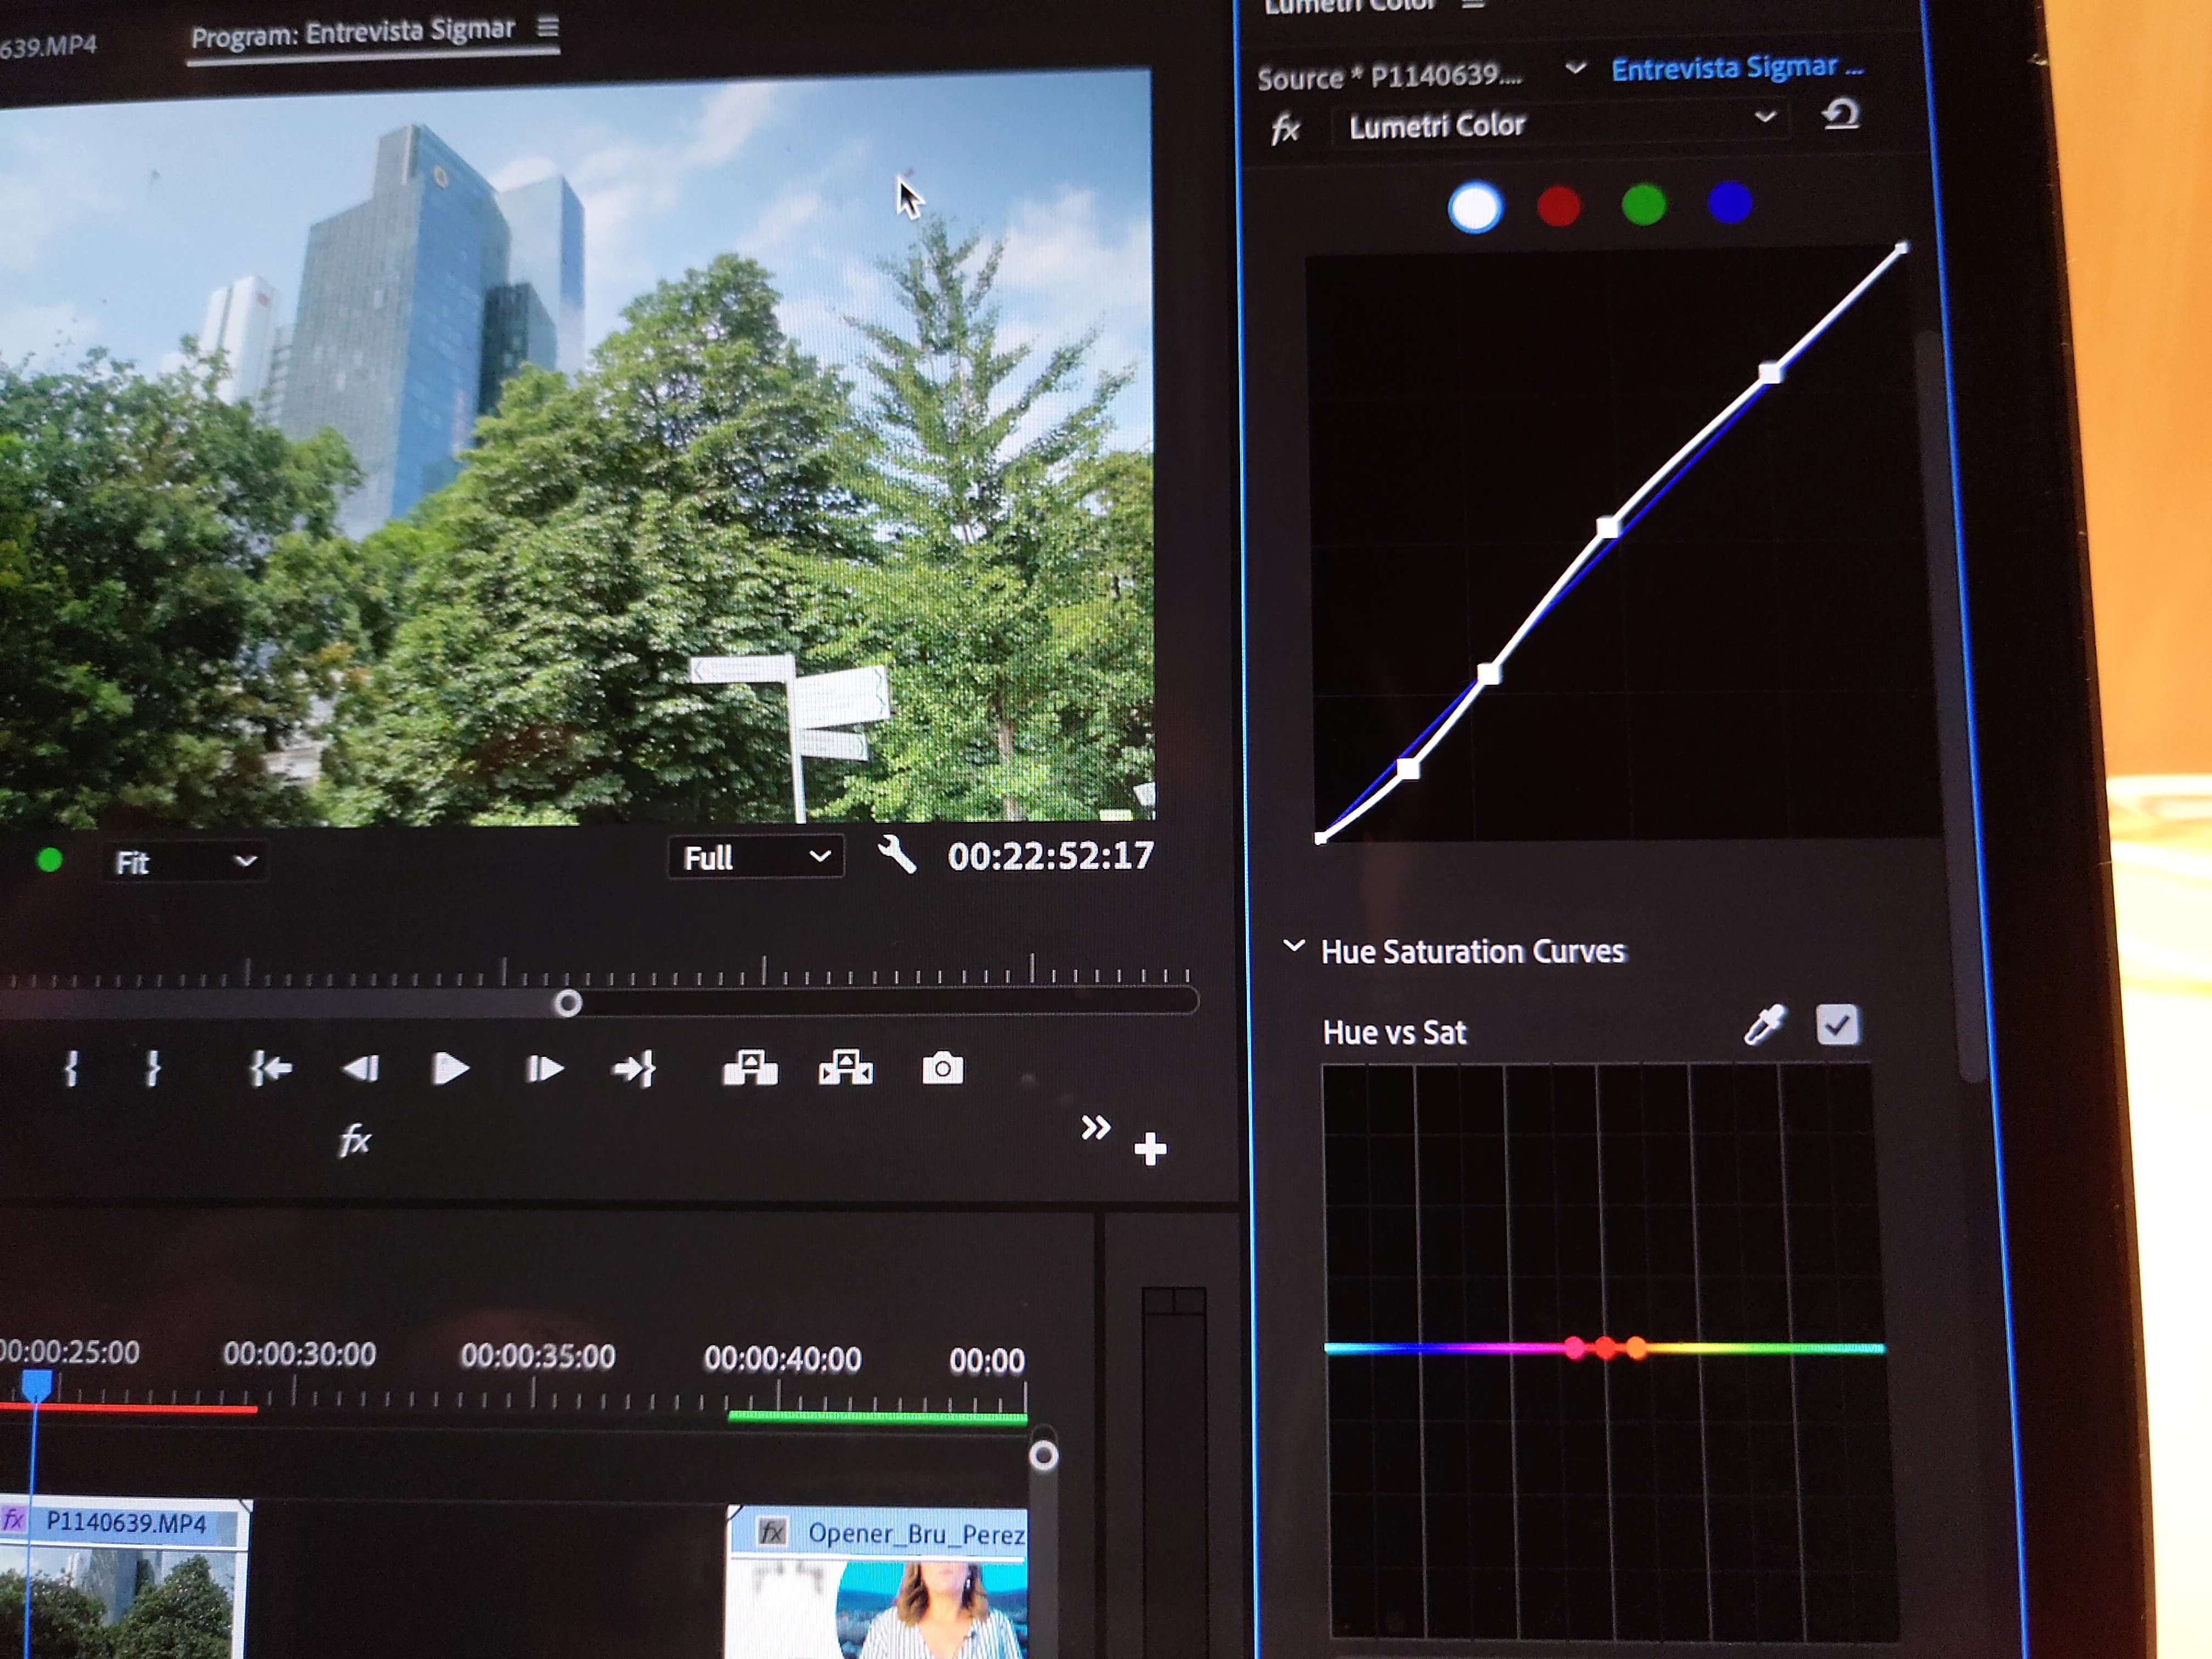Click the program monitor playhead scrubber
The width and height of the screenshot is (2212, 1659).
click(x=568, y=1002)
